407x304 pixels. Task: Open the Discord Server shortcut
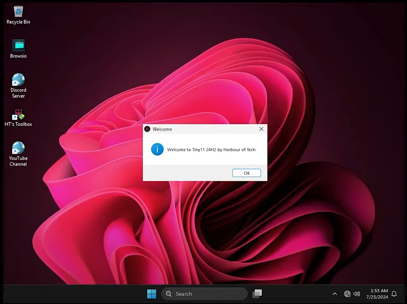click(18, 80)
